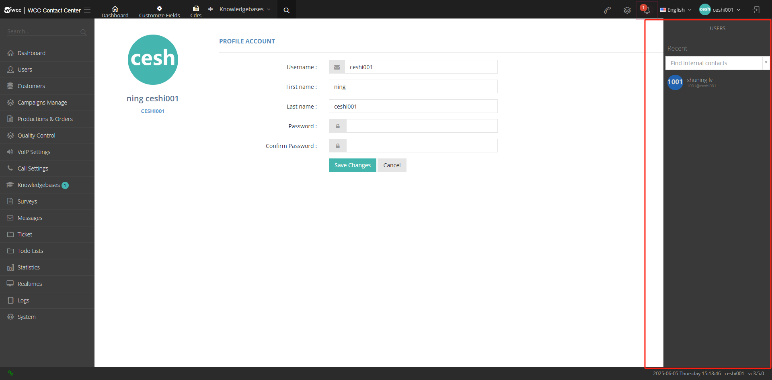Open the English language dropdown
This screenshot has height=380, width=772.
675,10
